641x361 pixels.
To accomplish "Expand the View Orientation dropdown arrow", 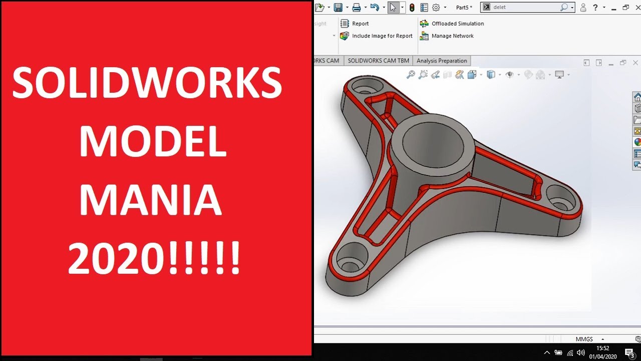I will (481, 75).
